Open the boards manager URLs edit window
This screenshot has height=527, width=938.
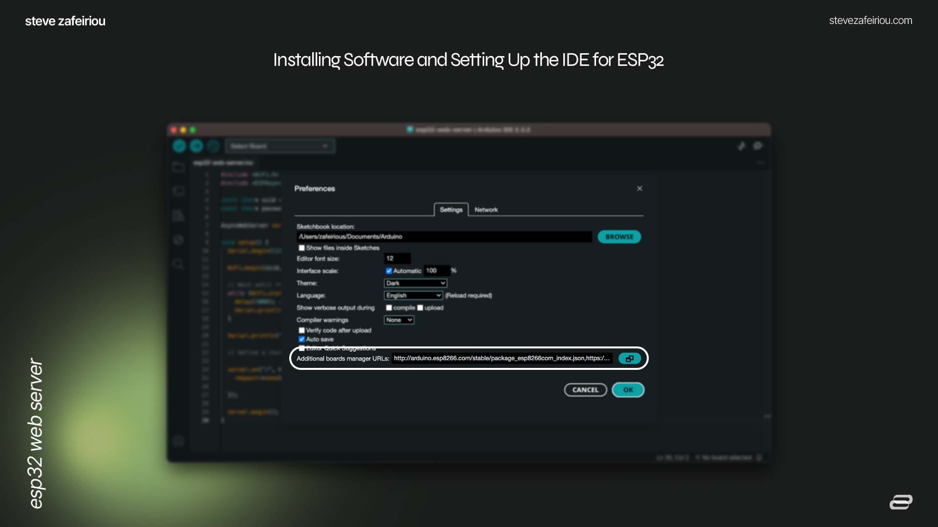pyautogui.click(x=630, y=358)
